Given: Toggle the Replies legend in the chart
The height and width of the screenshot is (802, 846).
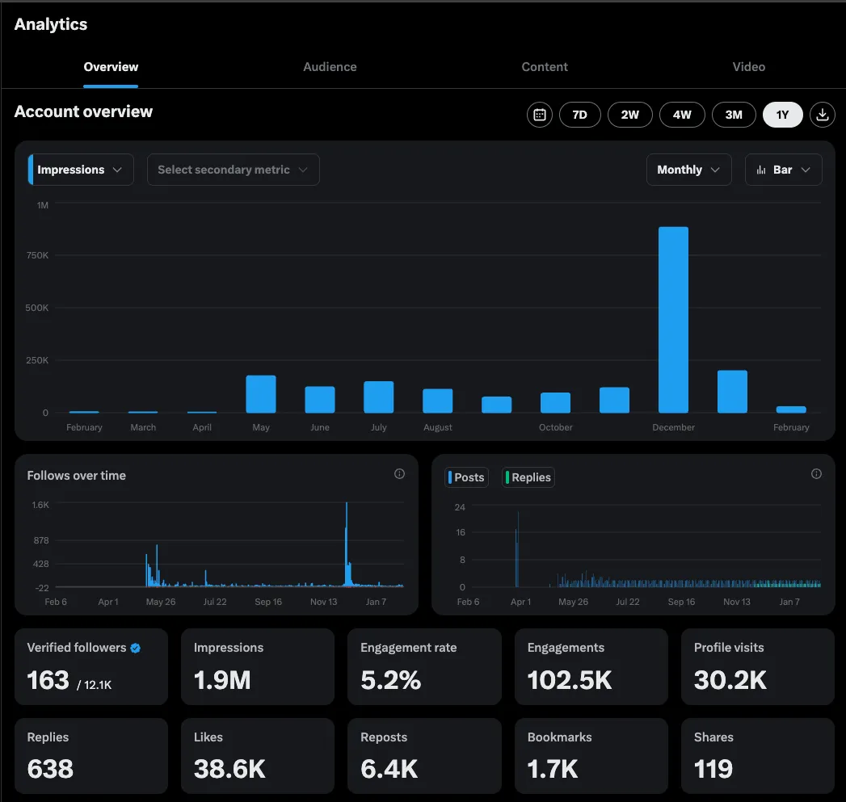Looking at the screenshot, I should (x=528, y=477).
